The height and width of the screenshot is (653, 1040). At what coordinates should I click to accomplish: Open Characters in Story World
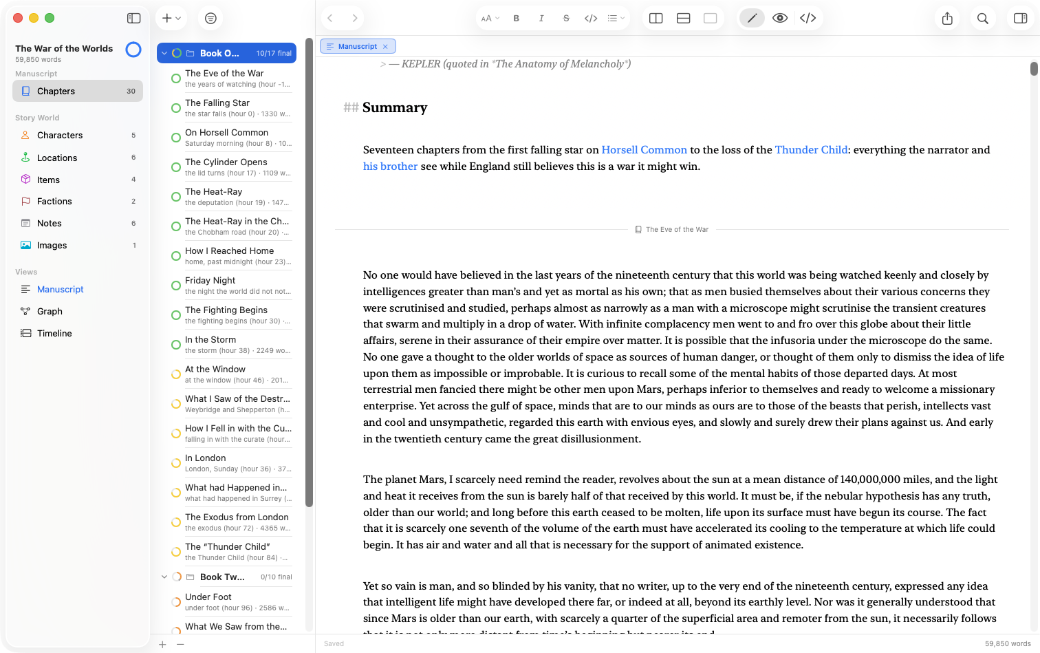[x=78, y=136]
